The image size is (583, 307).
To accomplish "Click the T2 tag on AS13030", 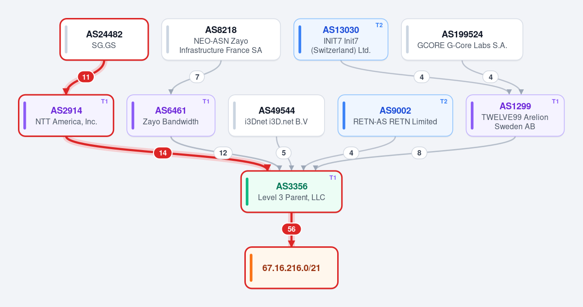I will (x=379, y=25).
